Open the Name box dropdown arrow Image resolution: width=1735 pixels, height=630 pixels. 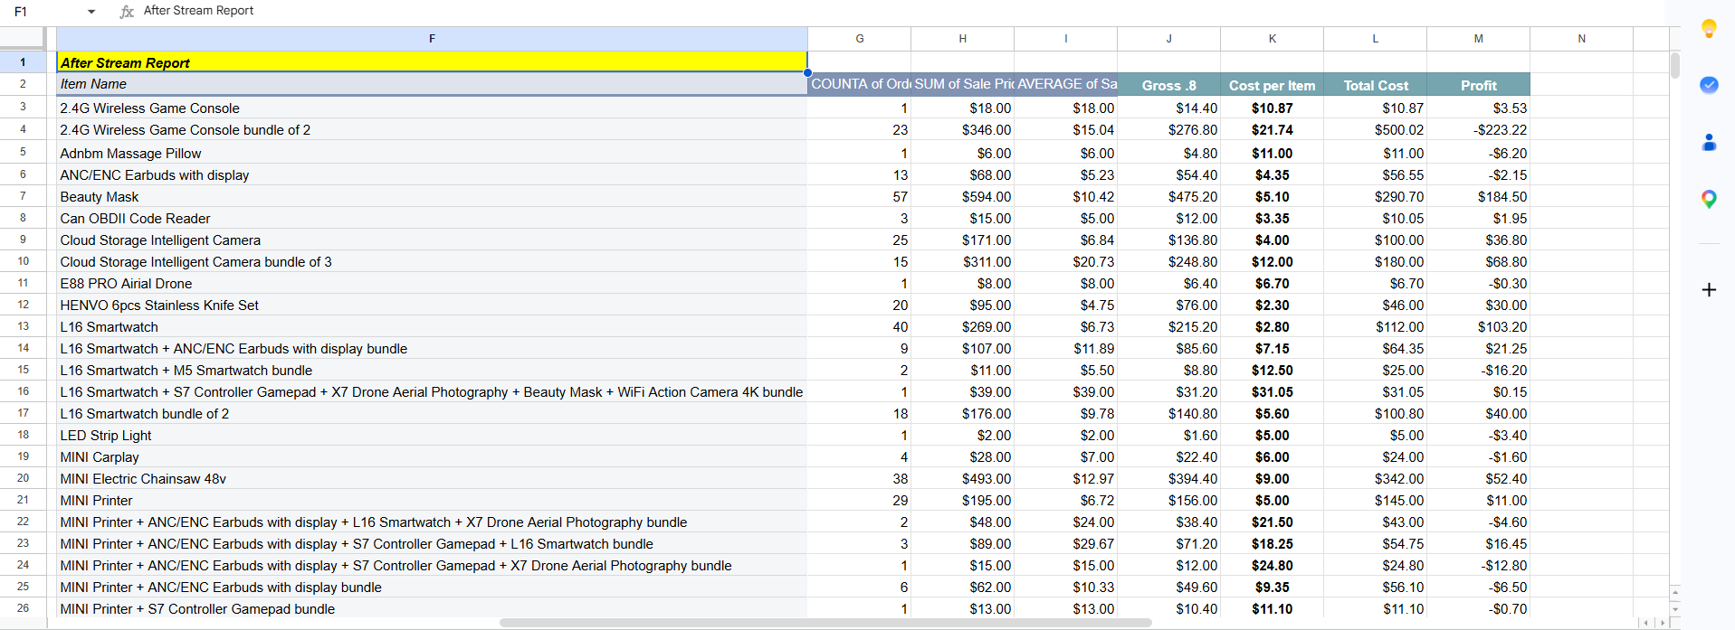pyautogui.click(x=91, y=12)
